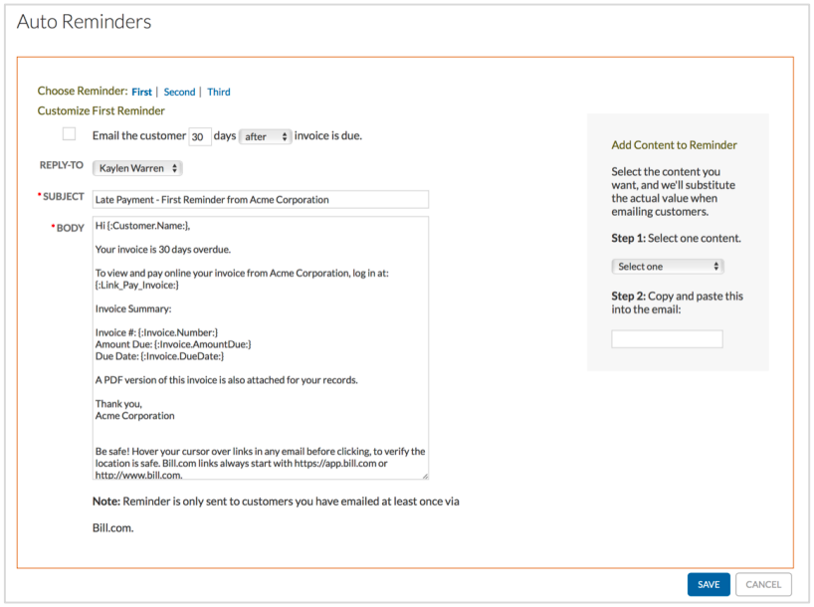Choose the Third reminder tab
Viewport: 814px width, 607px height.
[x=219, y=92]
